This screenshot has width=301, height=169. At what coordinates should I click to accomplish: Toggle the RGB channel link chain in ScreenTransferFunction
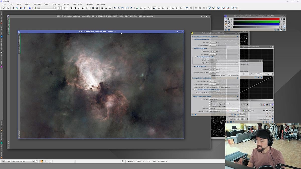coord(226,19)
